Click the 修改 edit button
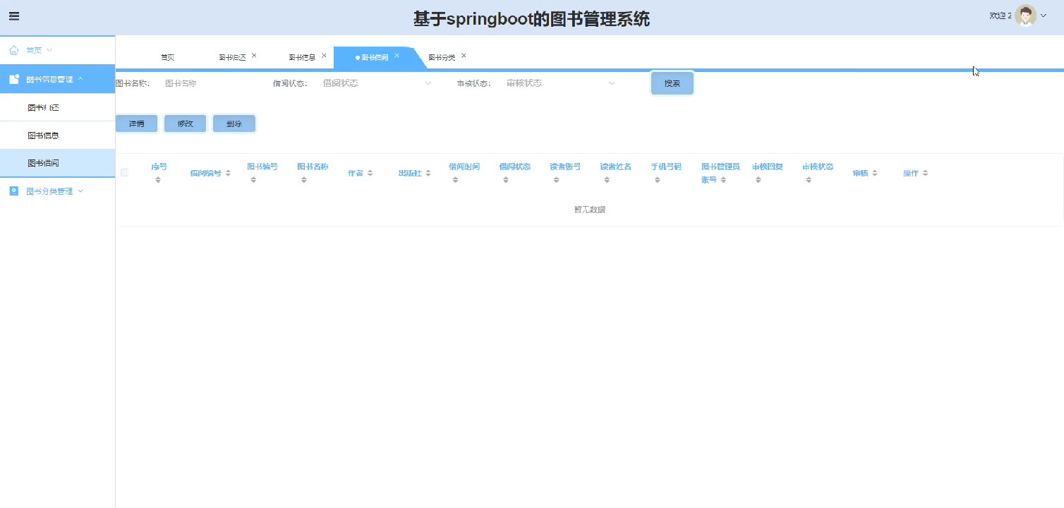 (185, 123)
